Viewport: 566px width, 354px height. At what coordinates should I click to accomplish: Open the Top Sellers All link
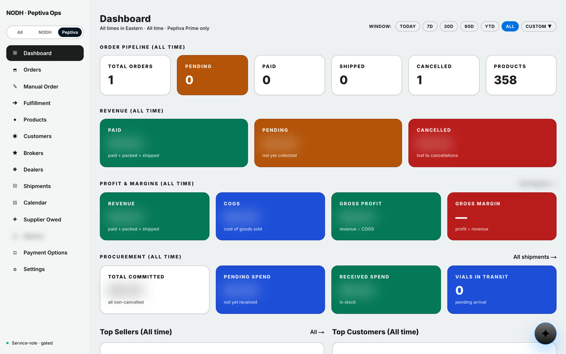click(317, 332)
